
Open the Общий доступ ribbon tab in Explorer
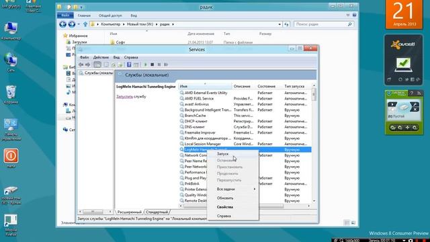coord(110,15)
